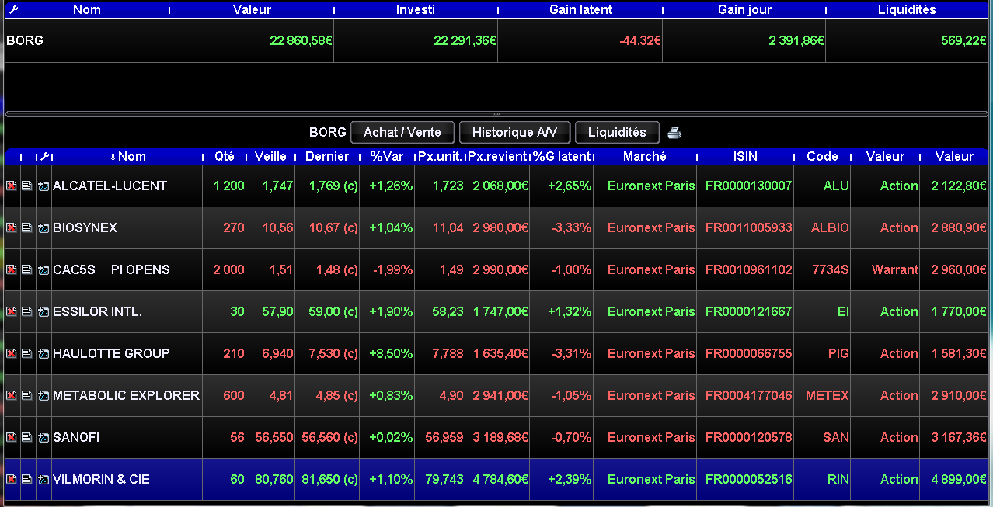
Task: Sort positions by the %Var column
Action: pos(387,157)
